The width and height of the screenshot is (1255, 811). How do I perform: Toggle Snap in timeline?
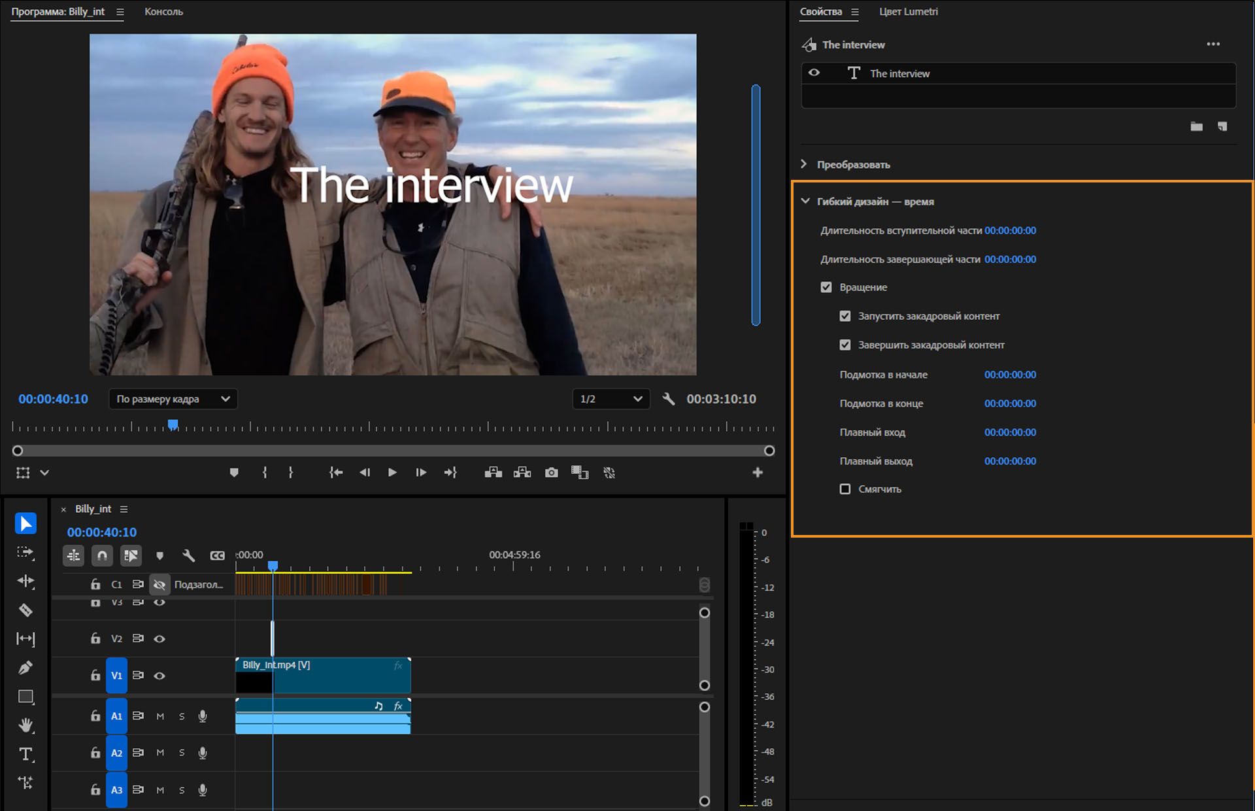pos(102,555)
